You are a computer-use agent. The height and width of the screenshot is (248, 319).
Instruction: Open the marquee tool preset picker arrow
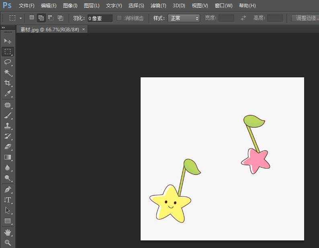[x=20, y=18]
